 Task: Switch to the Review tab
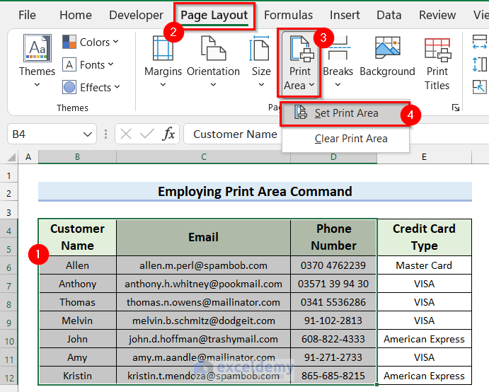(x=437, y=15)
